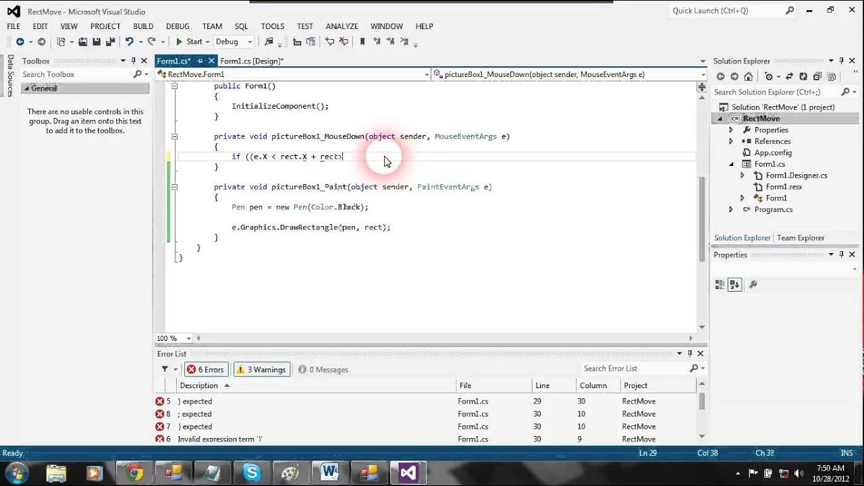Click the Redo toolbar icon
864x486 pixels.
click(151, 42)
